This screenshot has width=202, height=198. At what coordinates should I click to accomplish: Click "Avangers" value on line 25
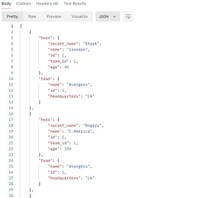tap(78, 166)
